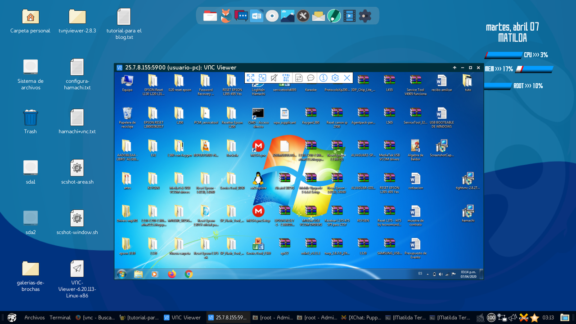Toggle remote audio mute in VNC toolbar
Viewport: 576px width, 324px height.
click(274, 78)
